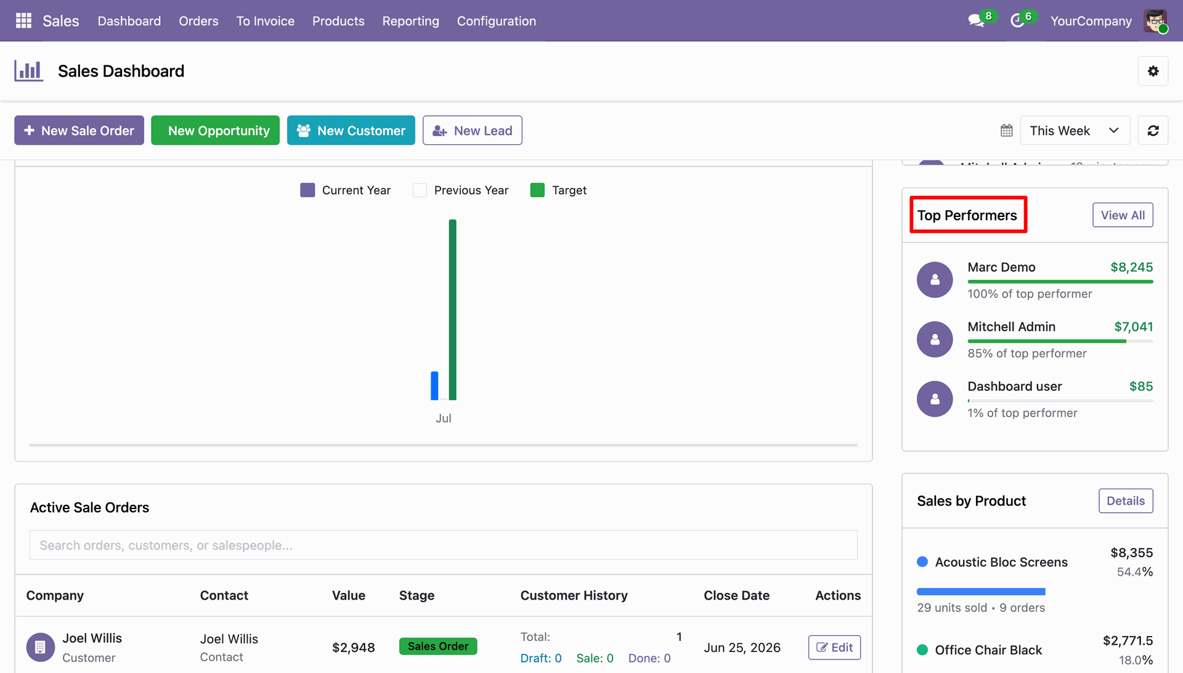Click the Stage column header

[417, 595]
